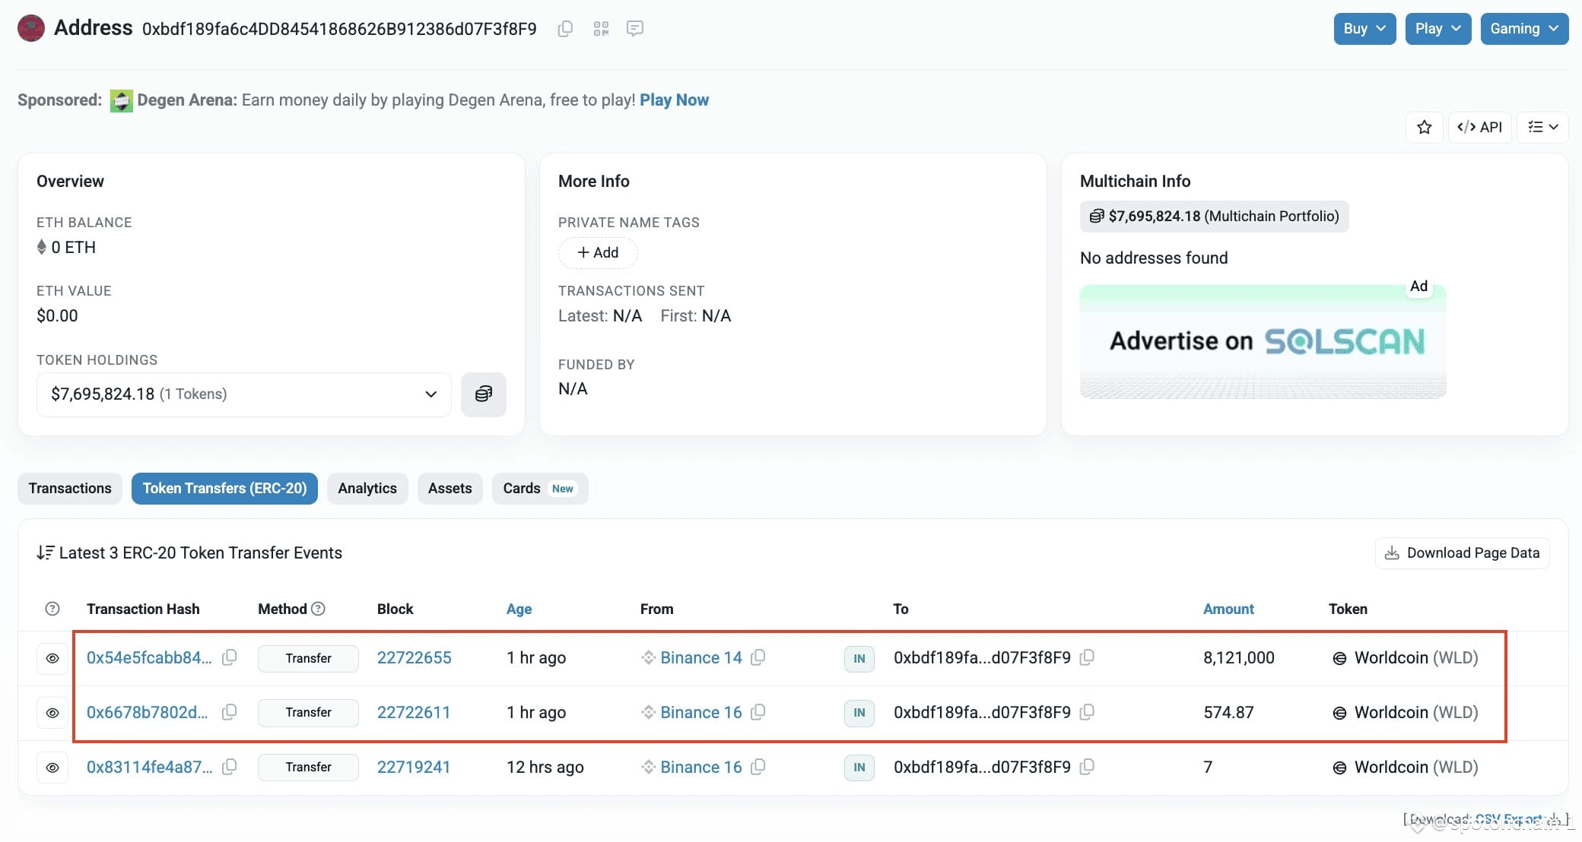Open the Buy dropdown menu
This screenshot has height=842, width=1582.
(1364, 29)
